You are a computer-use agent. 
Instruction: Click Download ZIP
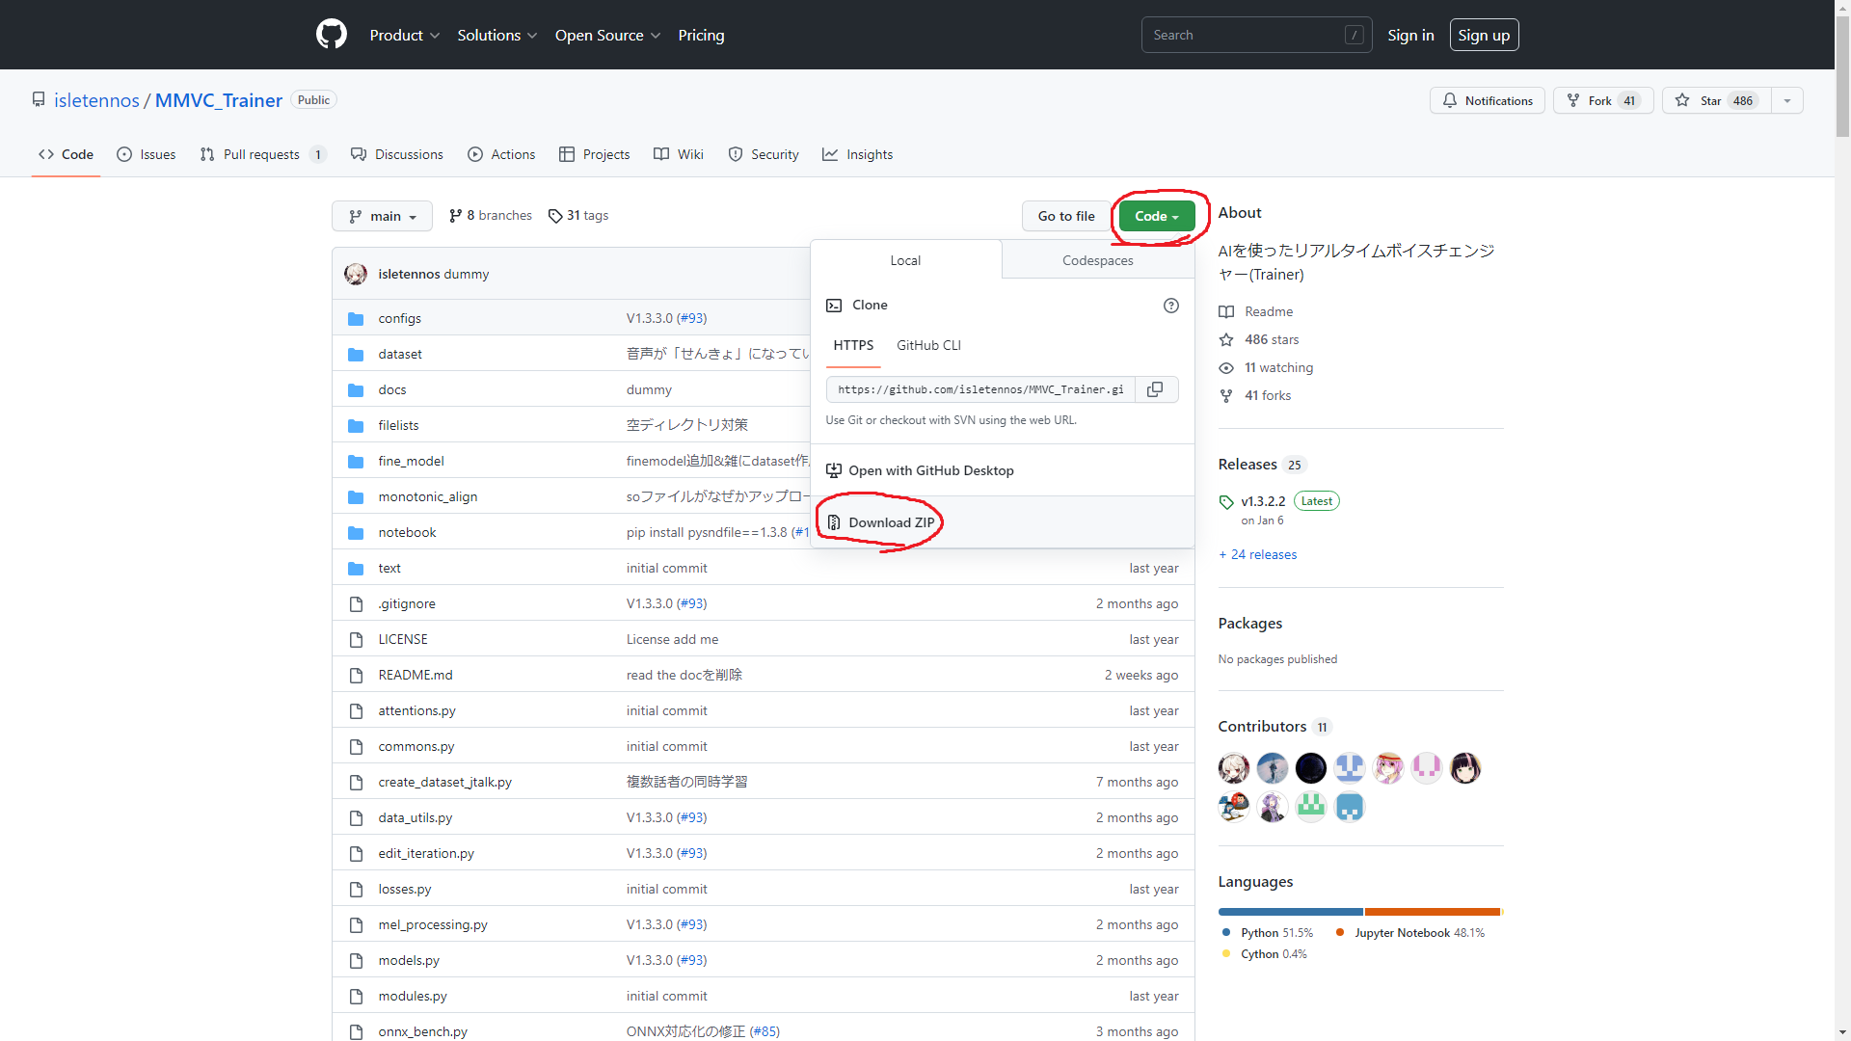[890, 522]
